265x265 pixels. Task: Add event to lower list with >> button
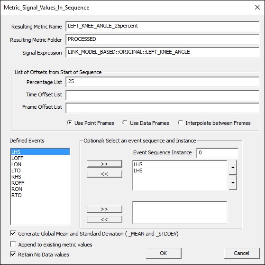[x=104, y=209]
